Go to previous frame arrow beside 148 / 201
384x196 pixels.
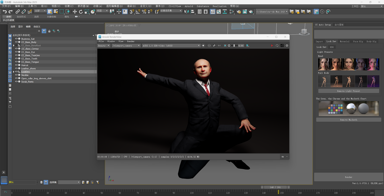[262, 187]
